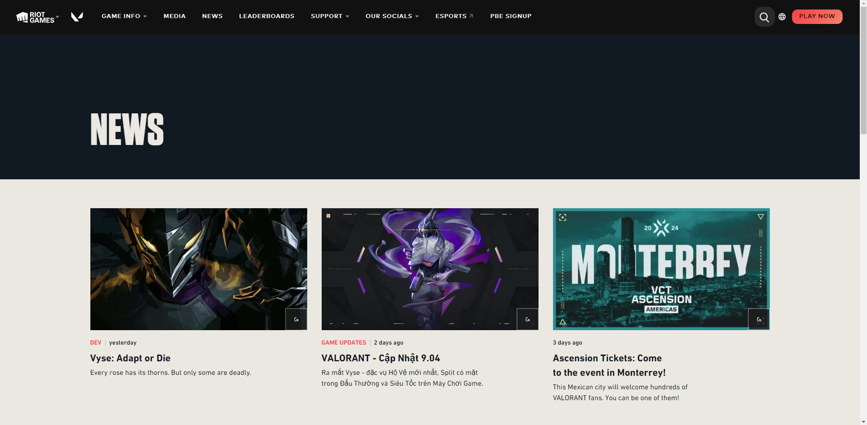Expand the Riot Games dropdown arrow
Image resolution: width=867 pixels, height=425 pixels.
(x=57, y=17)
